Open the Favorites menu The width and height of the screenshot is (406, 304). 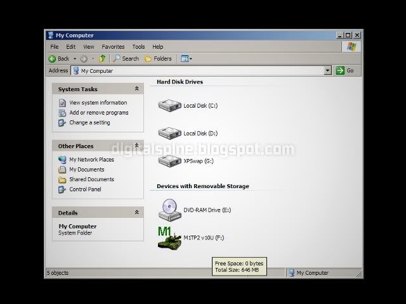click(113, 47)
